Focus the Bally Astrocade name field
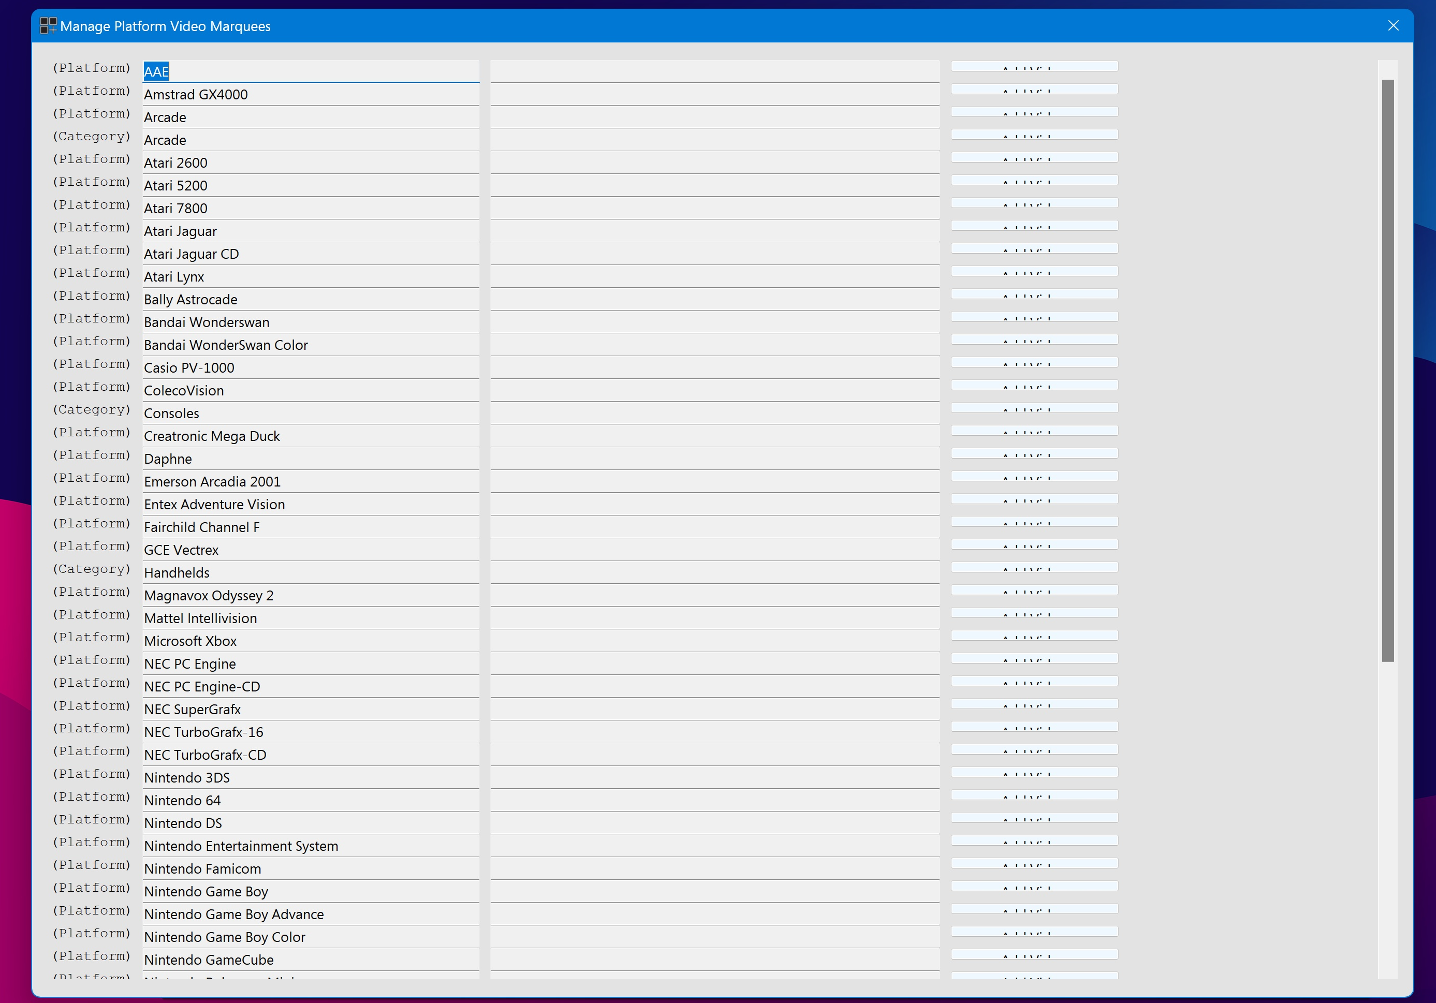The width and height of the screenshot is (1436, 1003). [x=311, y=300]
